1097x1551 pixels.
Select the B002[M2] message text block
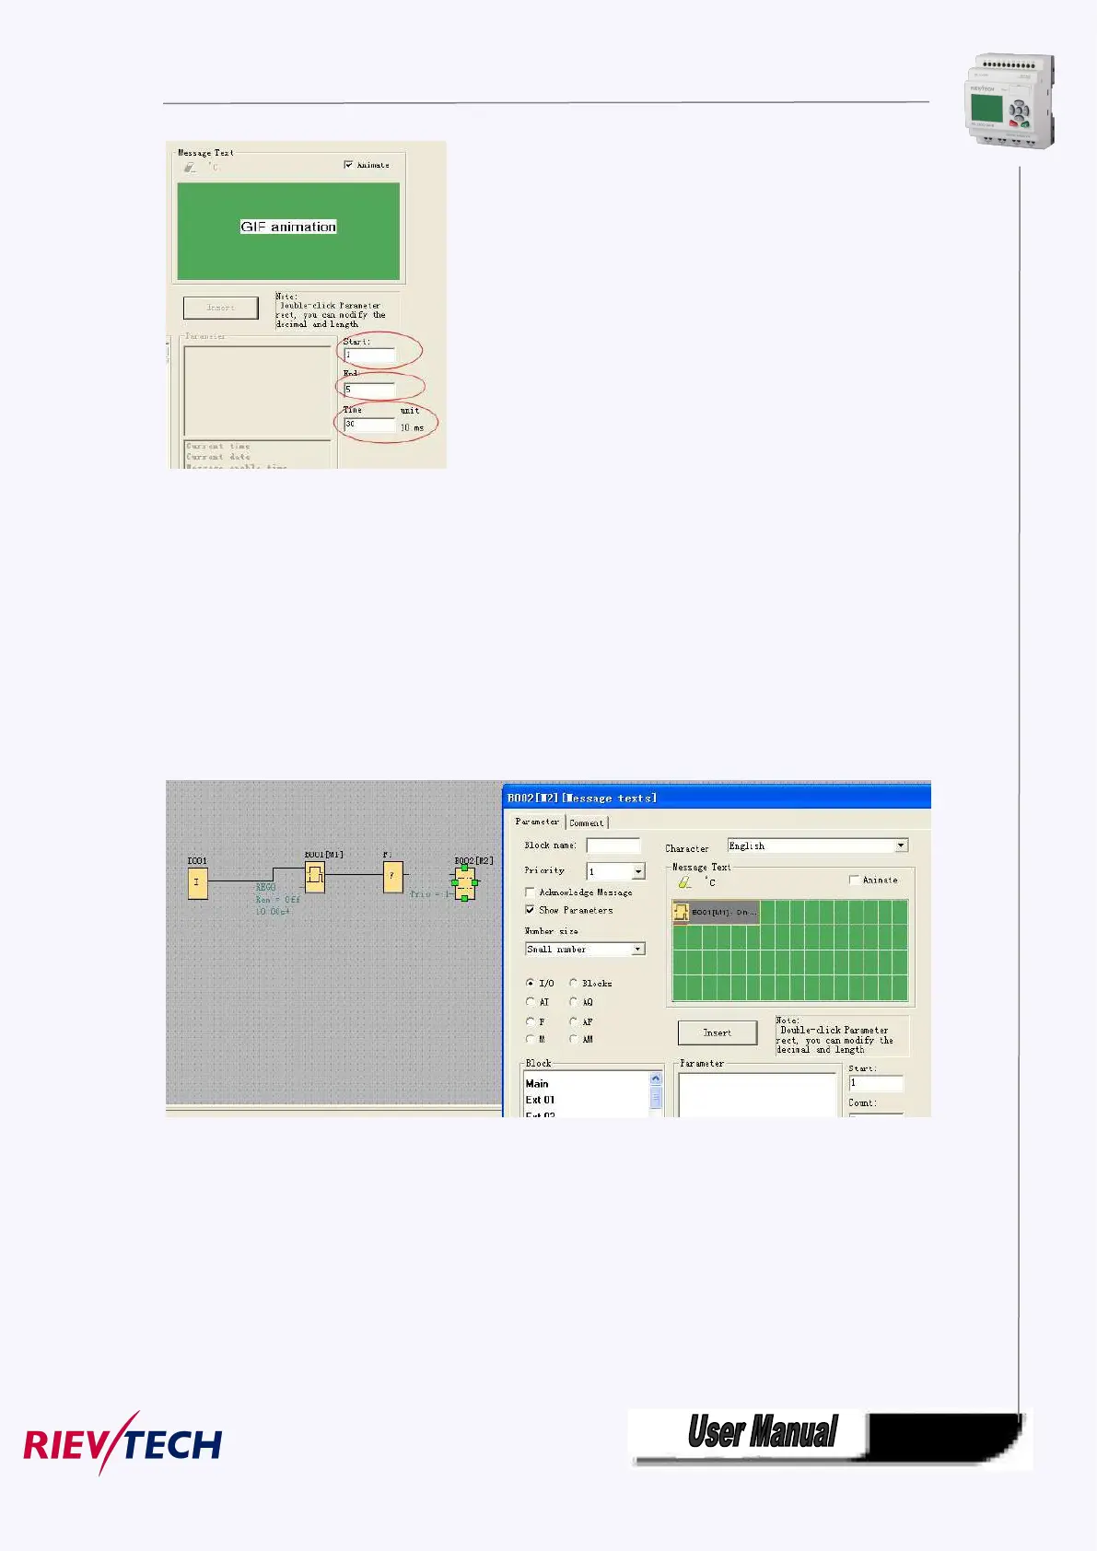coord(465,882)
